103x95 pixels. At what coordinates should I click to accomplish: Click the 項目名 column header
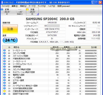[x=30, y=47]
